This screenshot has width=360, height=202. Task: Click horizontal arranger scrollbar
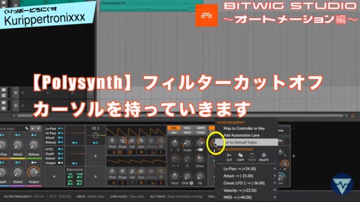180,116
